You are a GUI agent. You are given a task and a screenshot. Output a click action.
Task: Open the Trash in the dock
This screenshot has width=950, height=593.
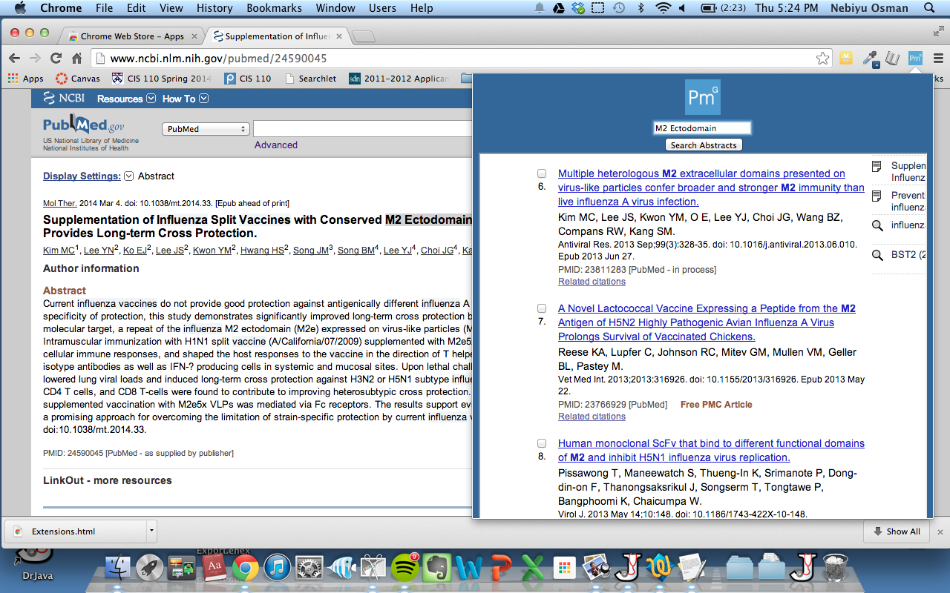836,569
